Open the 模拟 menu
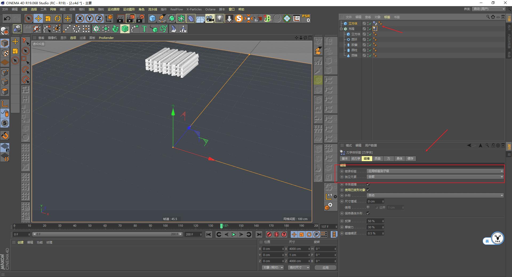This screenshot has width=512, height=277. coord(82,9)
